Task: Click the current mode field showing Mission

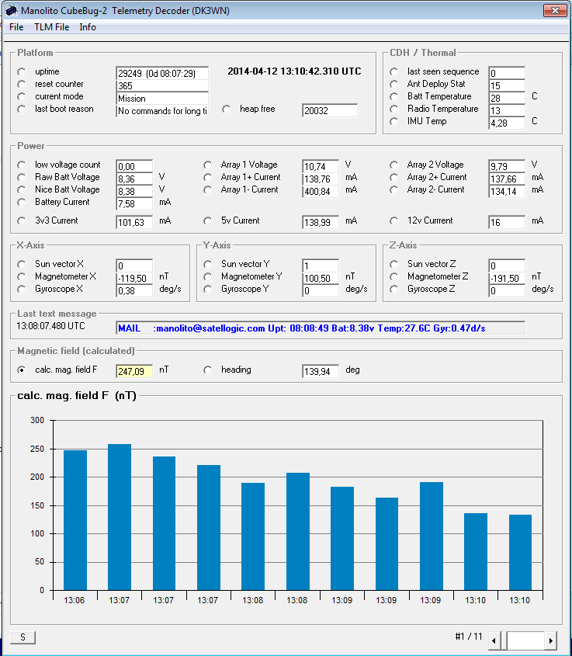Action: point(162,99)
